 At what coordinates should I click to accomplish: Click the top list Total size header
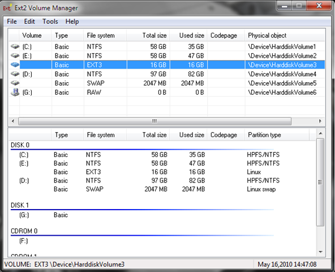[148, 35]
